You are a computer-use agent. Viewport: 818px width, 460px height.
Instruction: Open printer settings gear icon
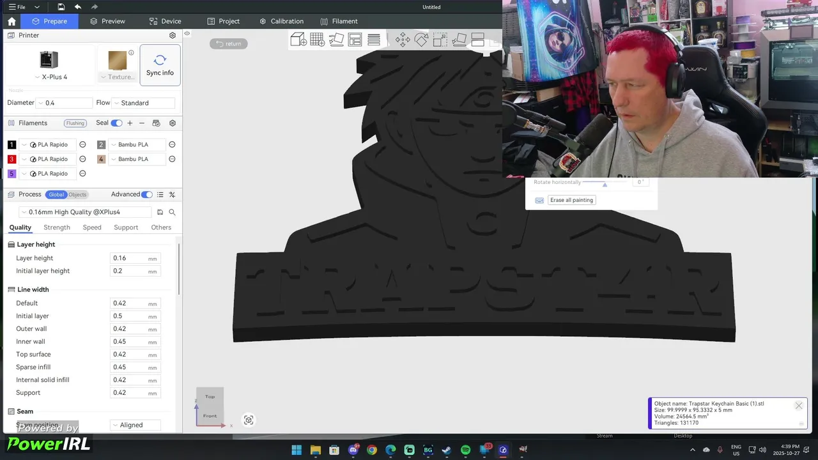173,36
